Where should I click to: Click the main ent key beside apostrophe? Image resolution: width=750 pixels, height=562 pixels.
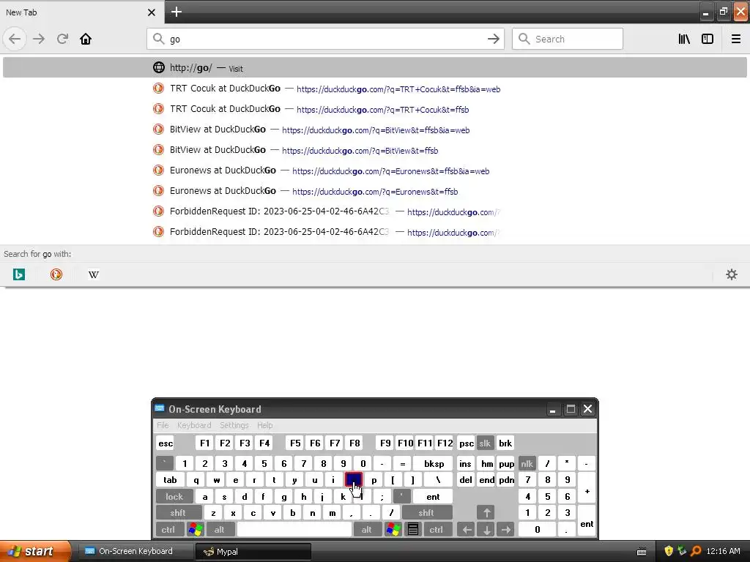433,497
